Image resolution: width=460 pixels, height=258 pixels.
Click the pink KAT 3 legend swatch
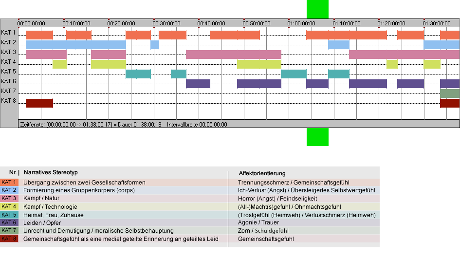point(9,199)
